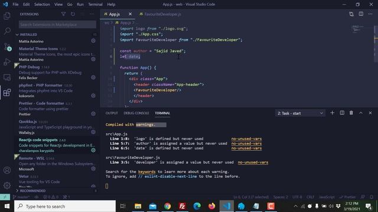The height and width of the screenshot is (212, 378).
Task: Open the File menu
Action: click(x=15, y=4)
